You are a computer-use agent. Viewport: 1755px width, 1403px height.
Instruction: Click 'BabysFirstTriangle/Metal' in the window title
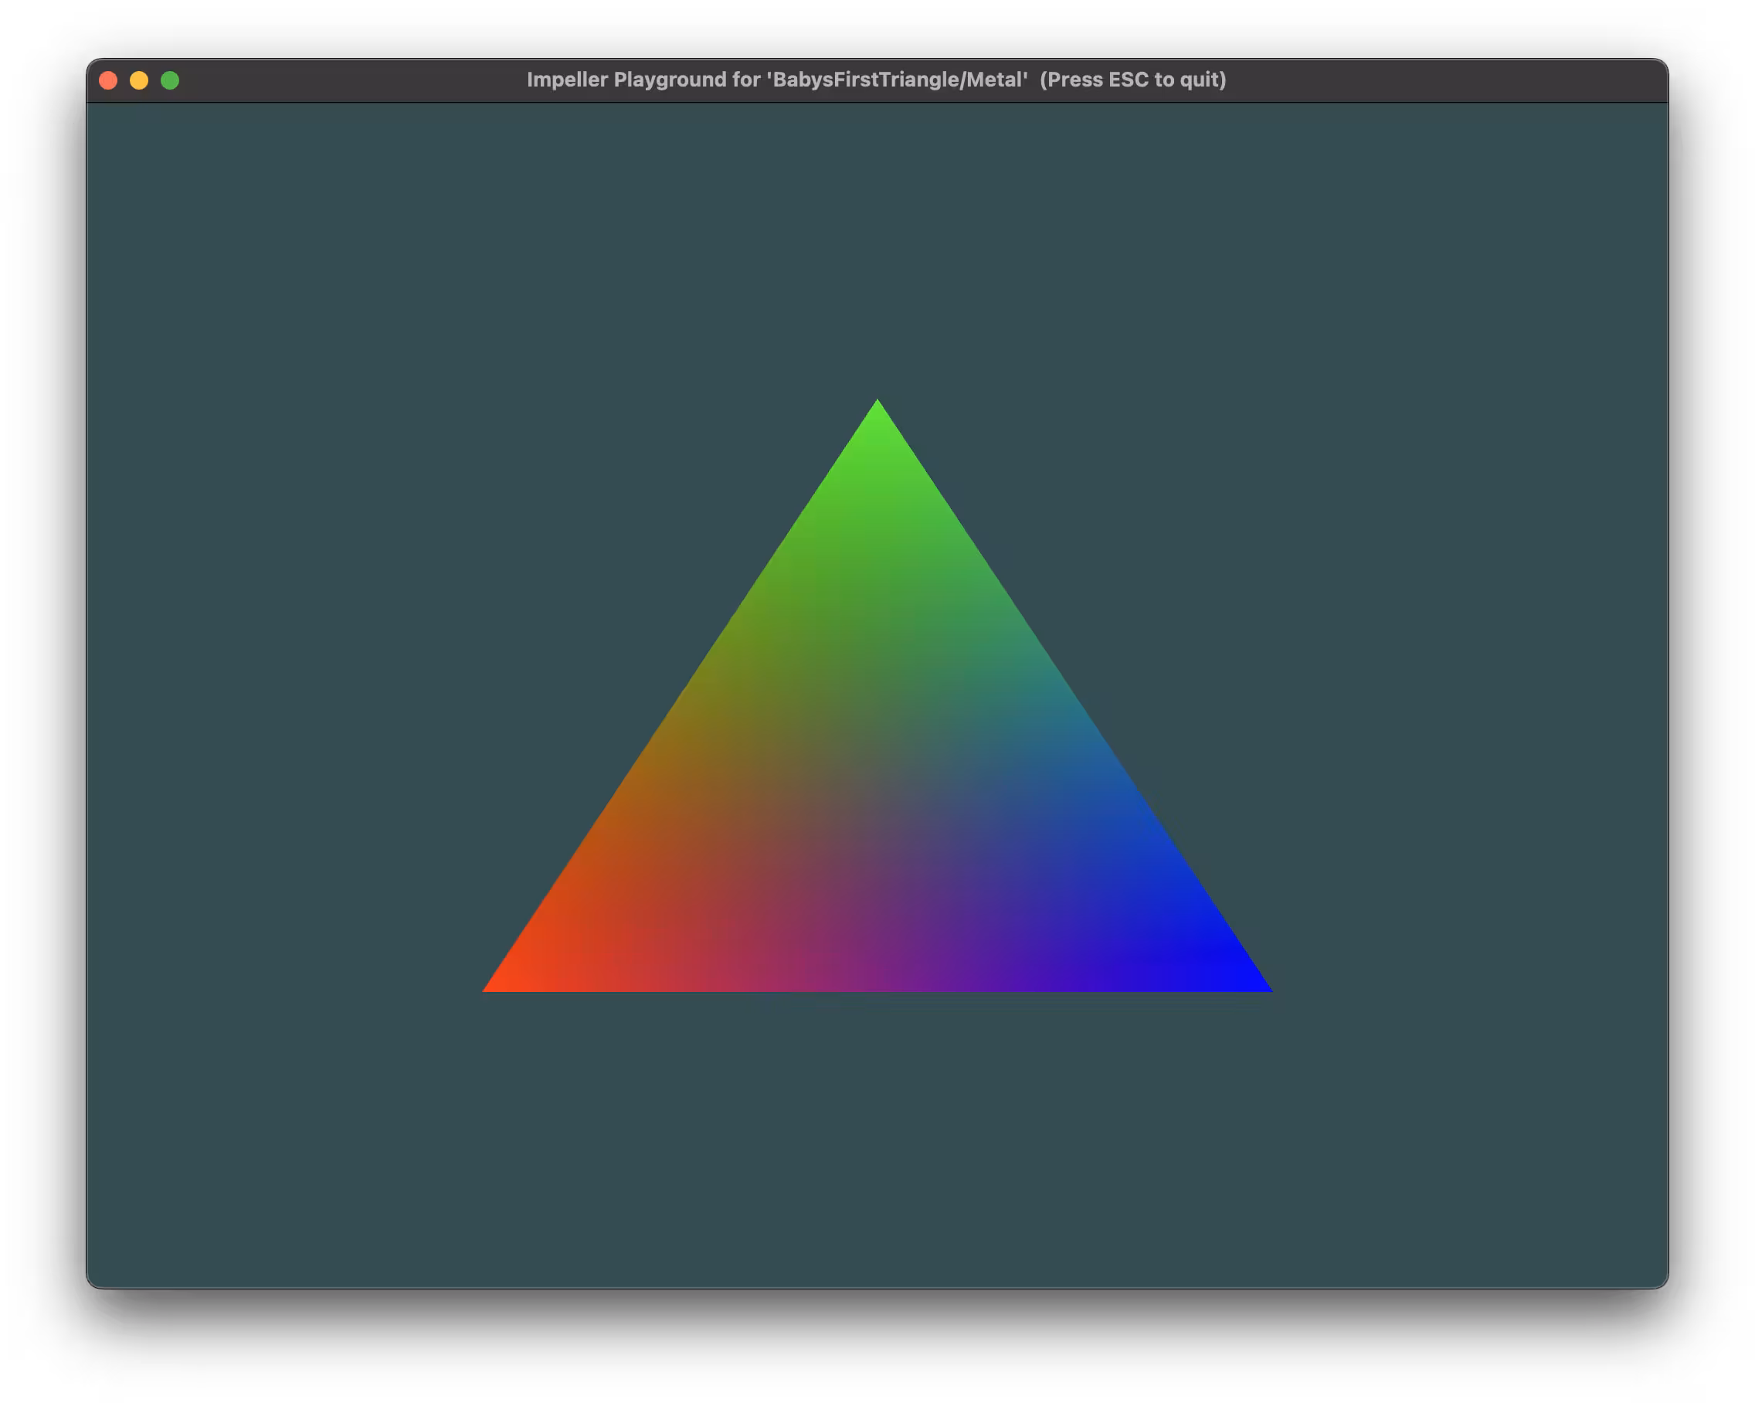(897, 80)
